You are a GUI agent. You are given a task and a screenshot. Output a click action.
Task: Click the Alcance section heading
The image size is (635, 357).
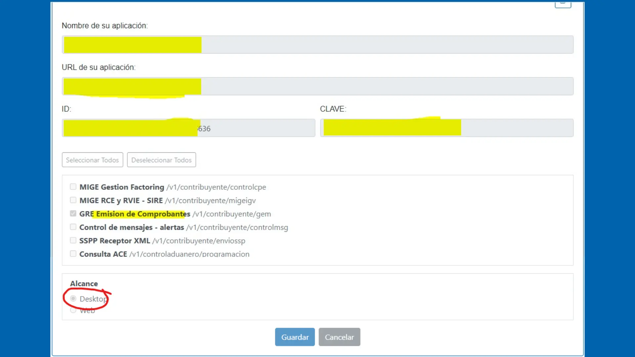84,284
